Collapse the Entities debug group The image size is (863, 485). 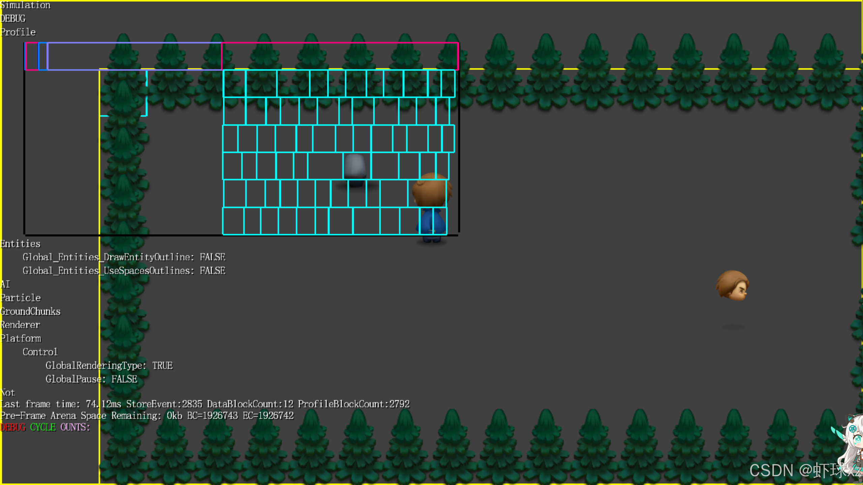point(20,244)
